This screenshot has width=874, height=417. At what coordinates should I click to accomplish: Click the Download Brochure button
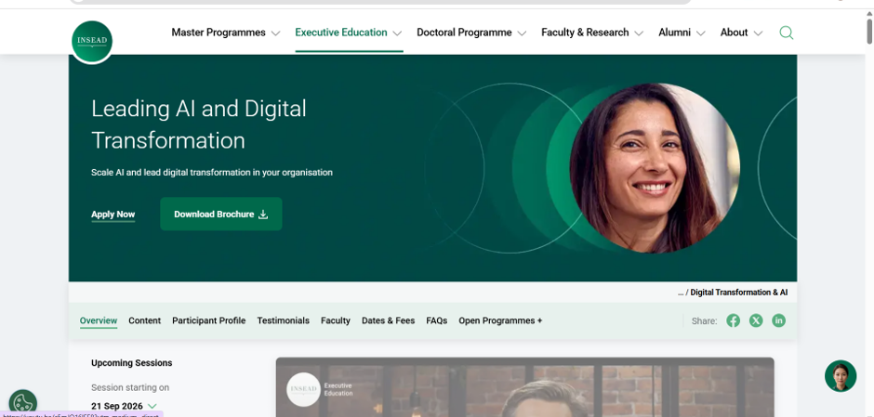[220, 215]
